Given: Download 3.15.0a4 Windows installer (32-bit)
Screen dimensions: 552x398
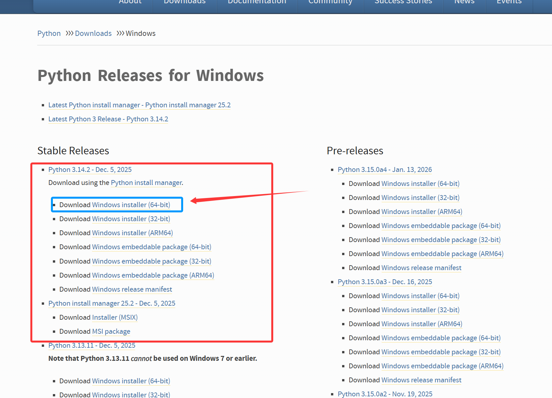Looking at the screenshot, I should click(x=420, y=198).
